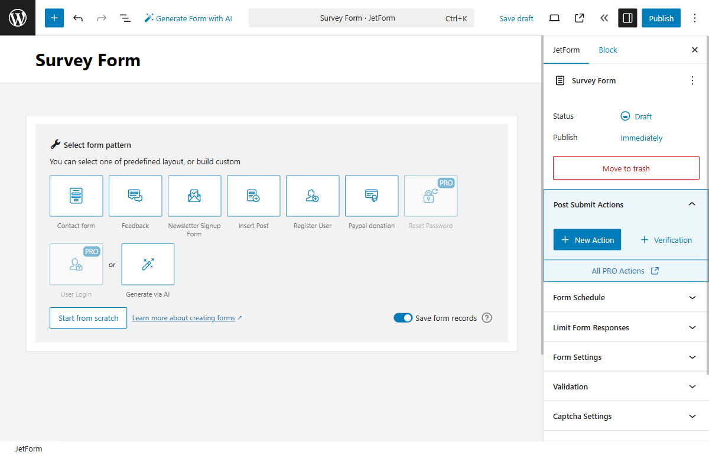Screen dimensions: 709x455
Task: Click Publish set to Immediately
Action: point(641,137)
